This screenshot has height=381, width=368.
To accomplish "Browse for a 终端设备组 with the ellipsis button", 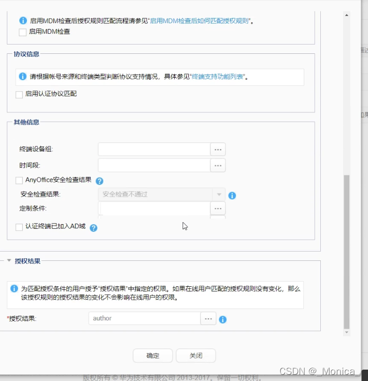I will click(x=218, y=149).
